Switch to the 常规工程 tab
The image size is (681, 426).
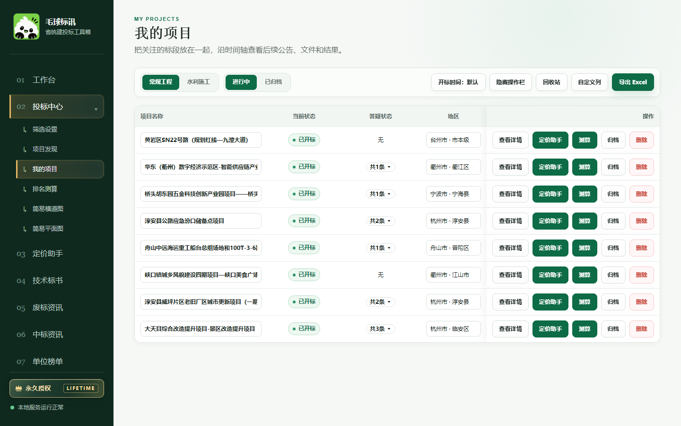pos(161,82)
